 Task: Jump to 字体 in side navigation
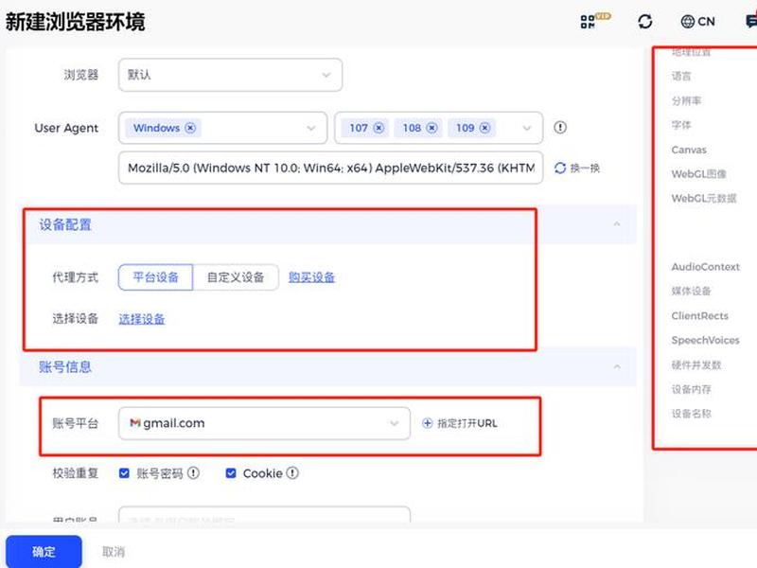(x=681, y=125)
